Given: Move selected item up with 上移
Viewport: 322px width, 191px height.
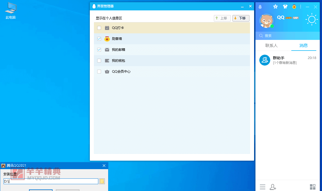Looking at the screenshot, I should pos(222,18).
